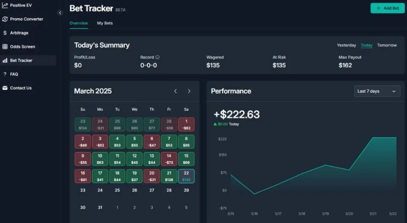
Task: Click the Promo Converter icon
Action: click(x=5, y=19)
